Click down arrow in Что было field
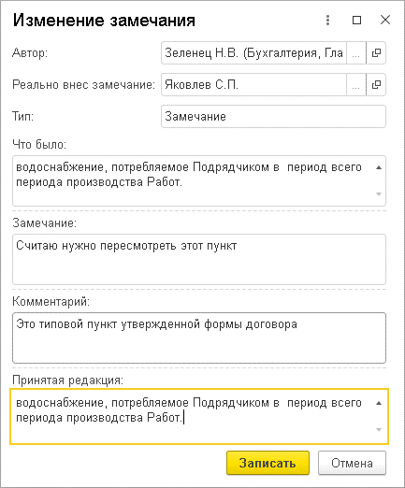This screenshot has height=488, width=405. click(379, 194)
